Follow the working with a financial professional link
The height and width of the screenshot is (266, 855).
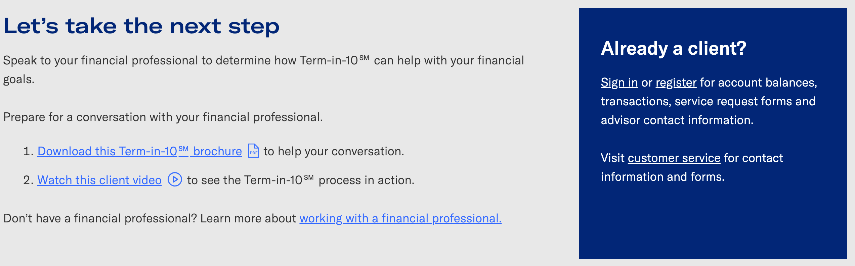tap(400, 218)
